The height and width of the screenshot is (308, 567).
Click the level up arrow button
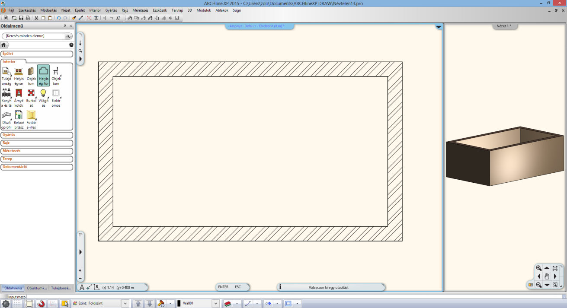[138, 304]
